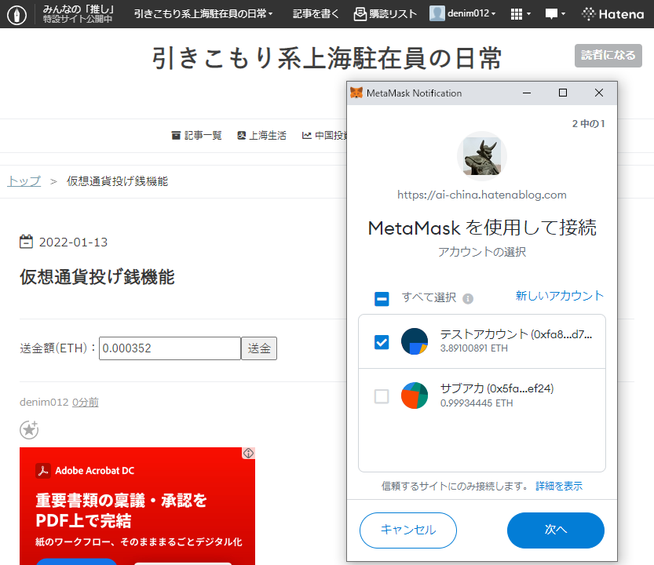Open the みんなの「推し」特設サイト link
The width and height of the screenshot is (654, 565).
click(78, 14)
